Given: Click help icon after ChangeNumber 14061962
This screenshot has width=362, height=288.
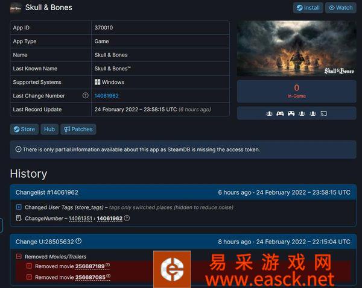Looking at the screenshot, I should click(127, 218).
